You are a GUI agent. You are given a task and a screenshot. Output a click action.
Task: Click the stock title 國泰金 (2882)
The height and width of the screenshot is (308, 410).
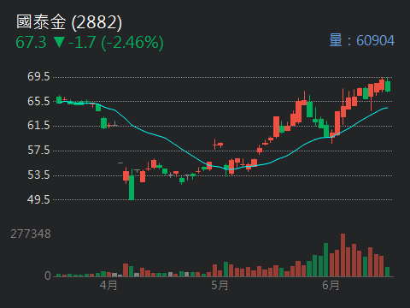[x=69, y=22]
